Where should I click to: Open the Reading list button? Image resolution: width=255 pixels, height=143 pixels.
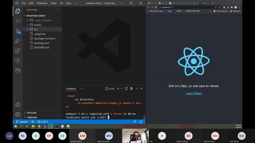coord(235,11)
